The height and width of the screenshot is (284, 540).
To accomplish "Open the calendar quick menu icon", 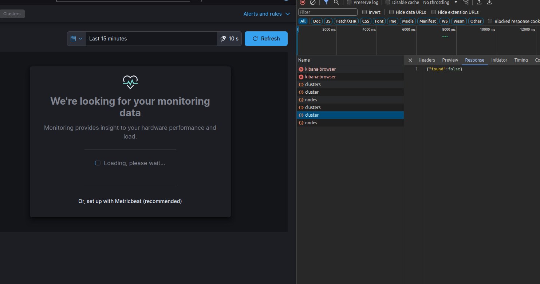I will [73, 39].
